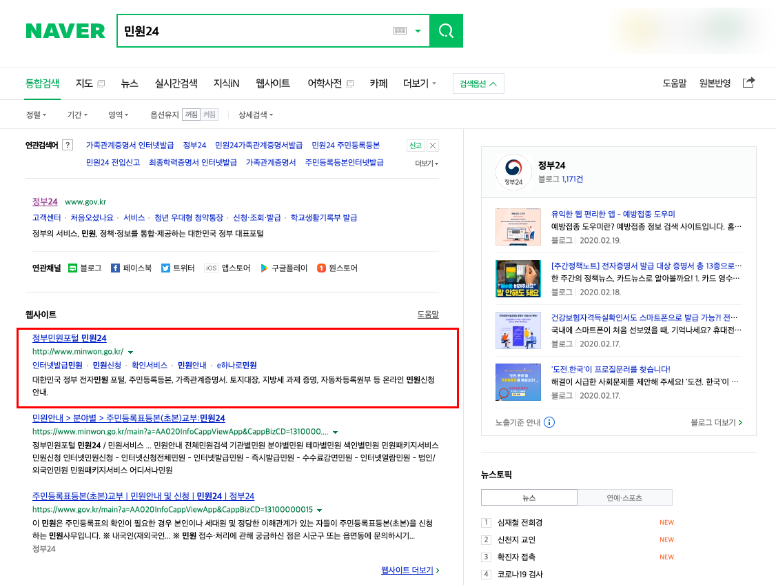The image size is (776, 585).
Task: Open the 정부24 site title link
Action: pos(45,201)
